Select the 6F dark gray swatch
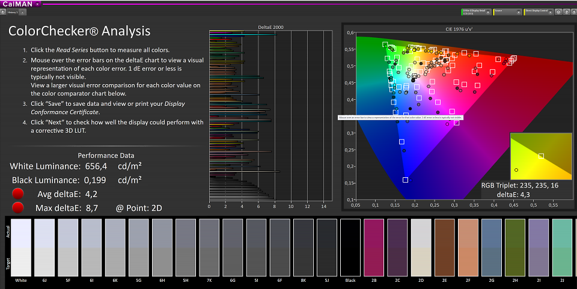Image resolution: width=577 pixels, height=289 pixels. pyautogui.click(x=279, y=248)
